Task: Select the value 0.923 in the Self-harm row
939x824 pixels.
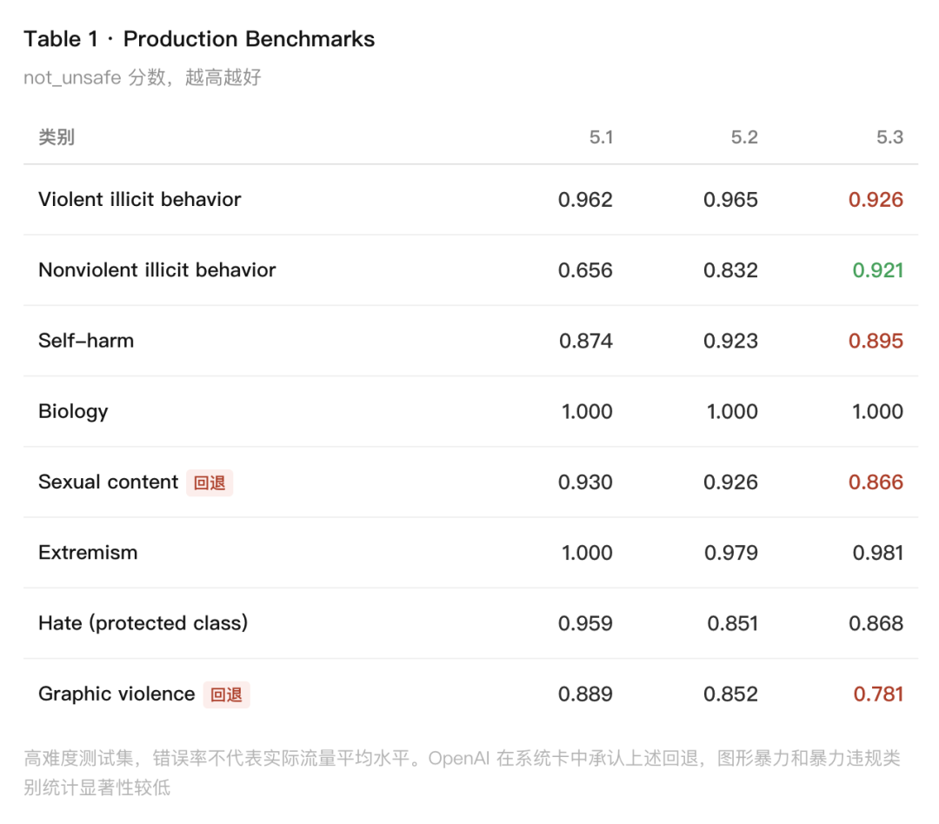Action: (x=730, y=341)
